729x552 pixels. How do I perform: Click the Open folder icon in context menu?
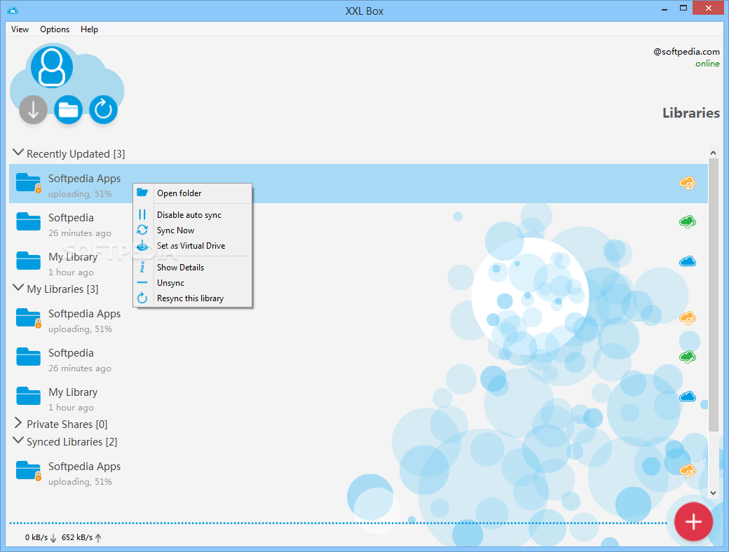pos(142,193)
